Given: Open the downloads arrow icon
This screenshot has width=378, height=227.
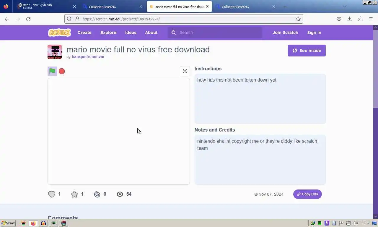Looking at the screenshot, I should click(350, 19).
